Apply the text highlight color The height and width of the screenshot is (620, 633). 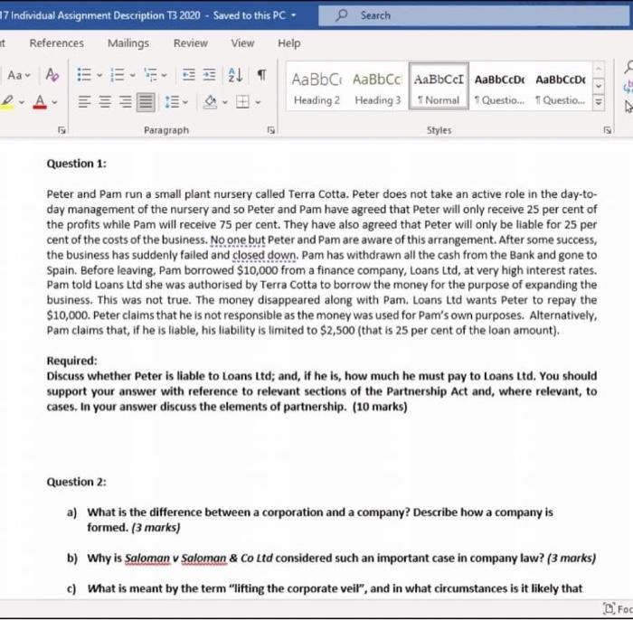click(x=7, y=101)
